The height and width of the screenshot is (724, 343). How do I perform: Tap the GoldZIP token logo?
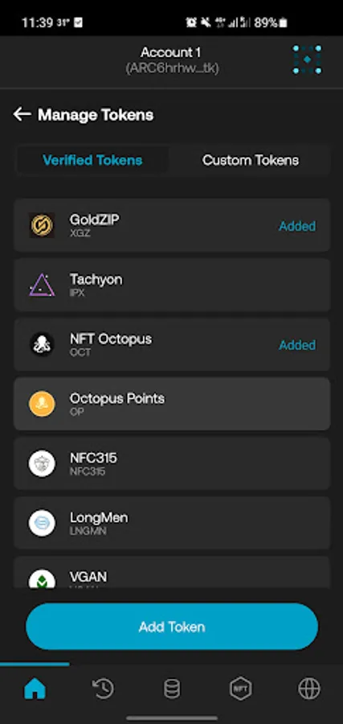point(42,225)
